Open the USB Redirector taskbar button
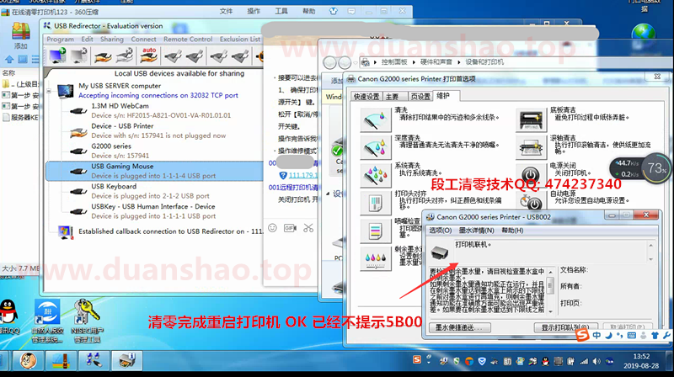 tap(94, 360)
